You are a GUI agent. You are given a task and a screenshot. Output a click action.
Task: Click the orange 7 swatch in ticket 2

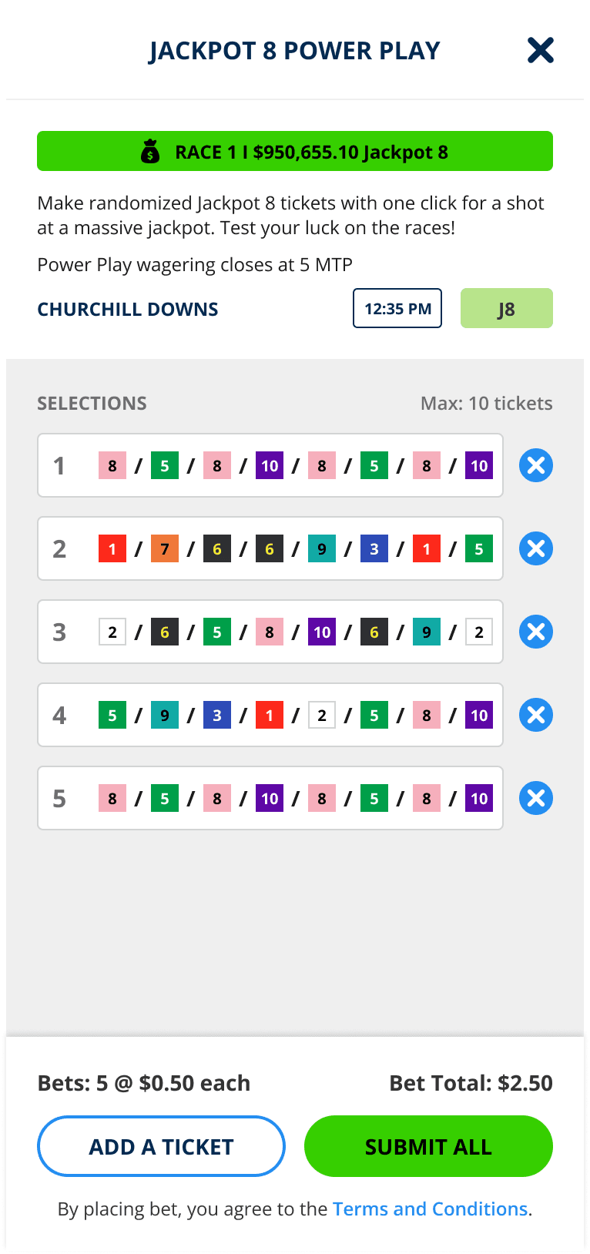click(x=165, y=548)
